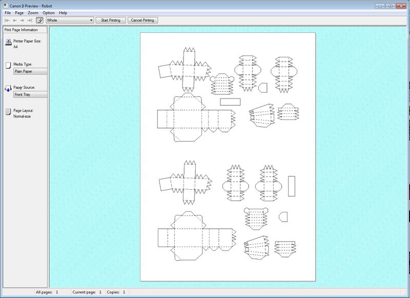Minimize the Canon IJ Preview window

380,6
